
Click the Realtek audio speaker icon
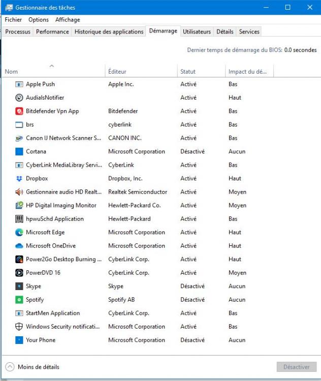click(x=19, y=192)
